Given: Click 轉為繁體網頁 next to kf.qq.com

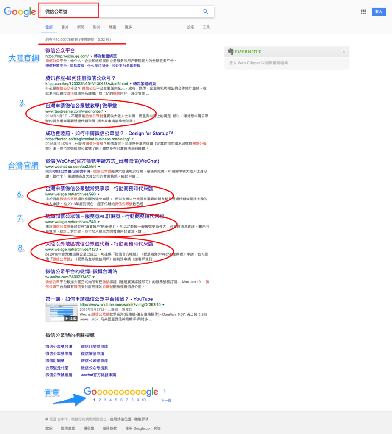Looking at the screenshot, I should tap(144, 83).
